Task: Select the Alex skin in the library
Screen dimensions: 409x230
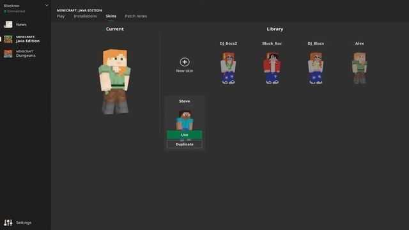Action: (x=359, y=68)
